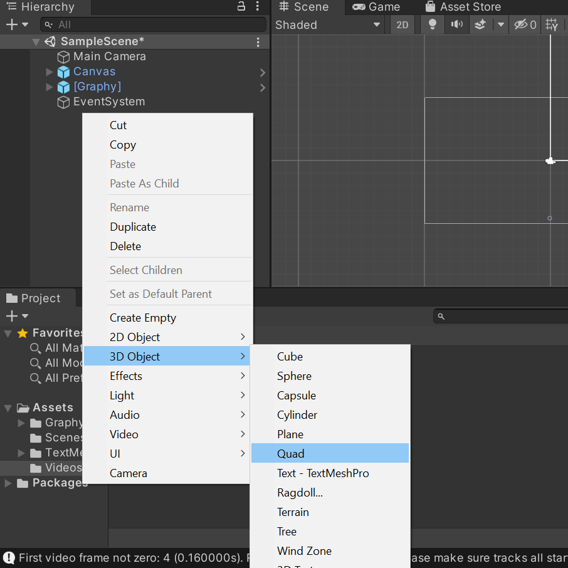Expand the Canvas object in Hierarchy
568x568 pixels.
[x=50, y=71]
